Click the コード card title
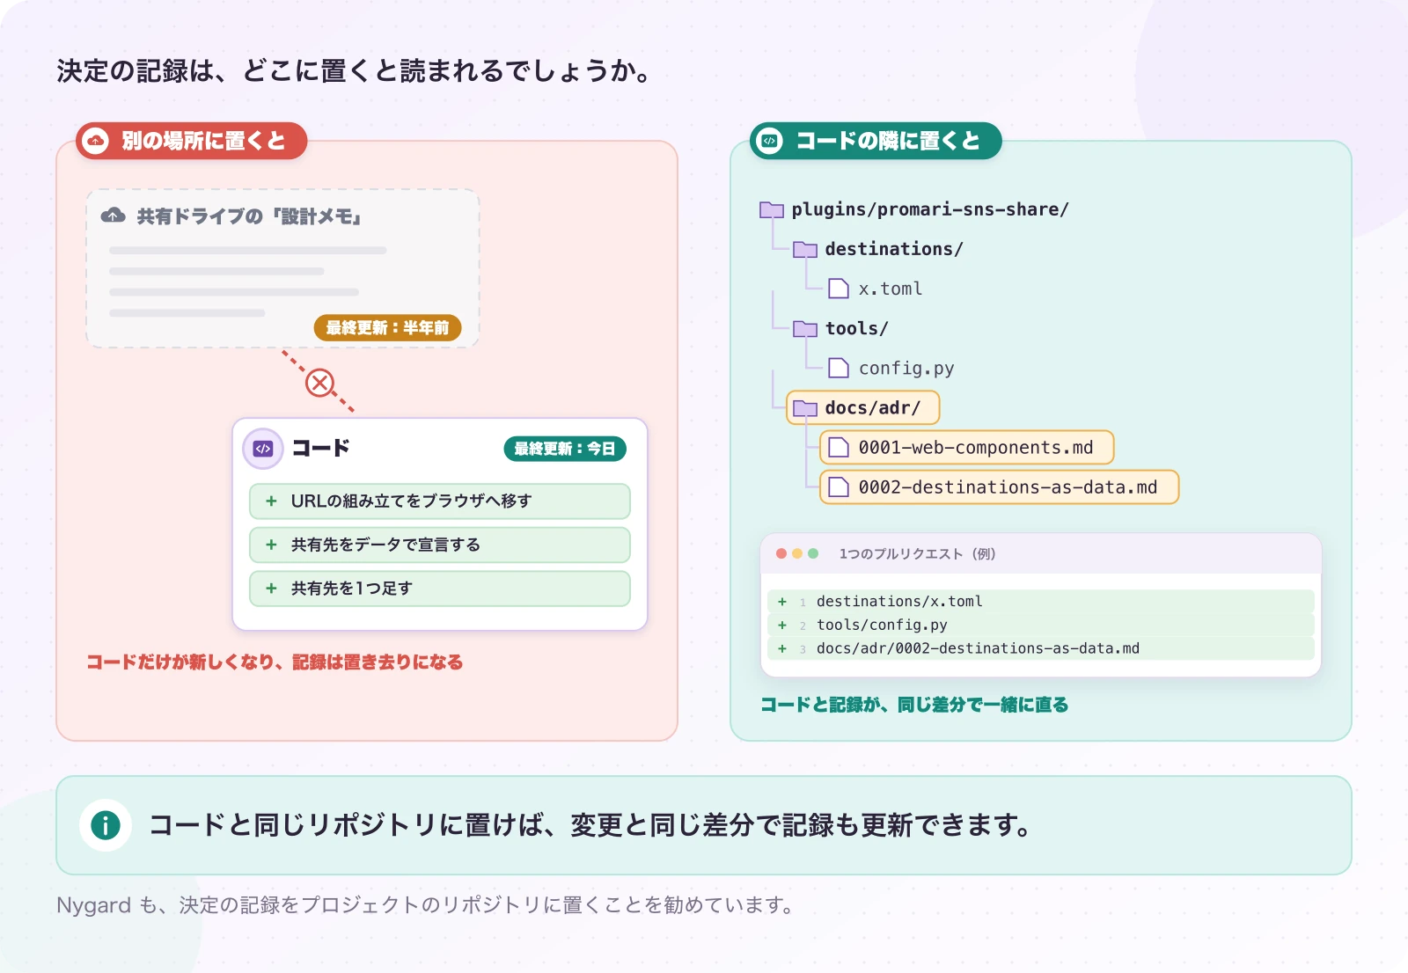Viewport: 1408px width, 973px height. point(320,448)
